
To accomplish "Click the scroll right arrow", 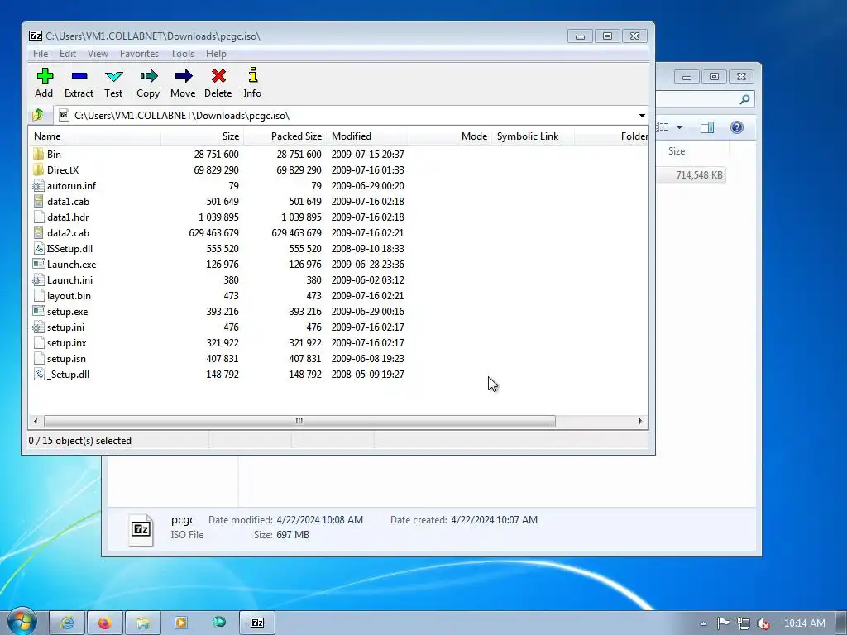I will 641,421.
